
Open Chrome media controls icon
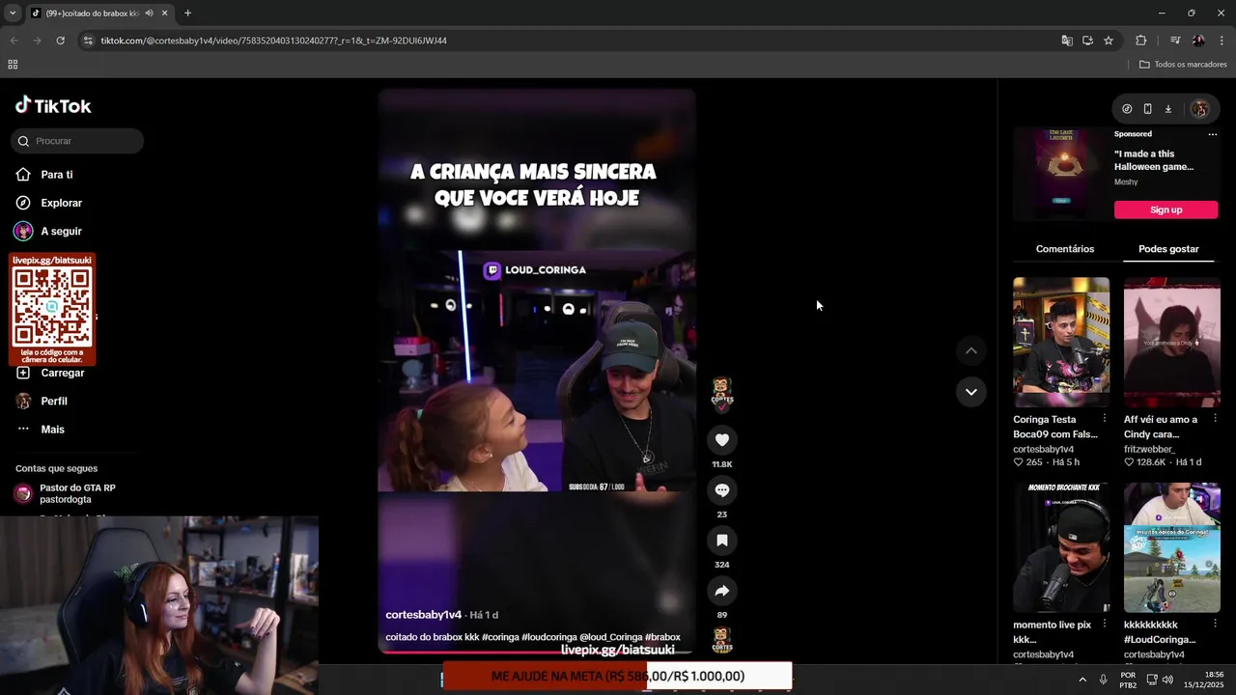pyautogui.click(x=1175, y=41)
